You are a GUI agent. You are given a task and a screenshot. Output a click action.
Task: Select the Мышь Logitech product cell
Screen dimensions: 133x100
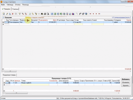(x=35, y=83)
